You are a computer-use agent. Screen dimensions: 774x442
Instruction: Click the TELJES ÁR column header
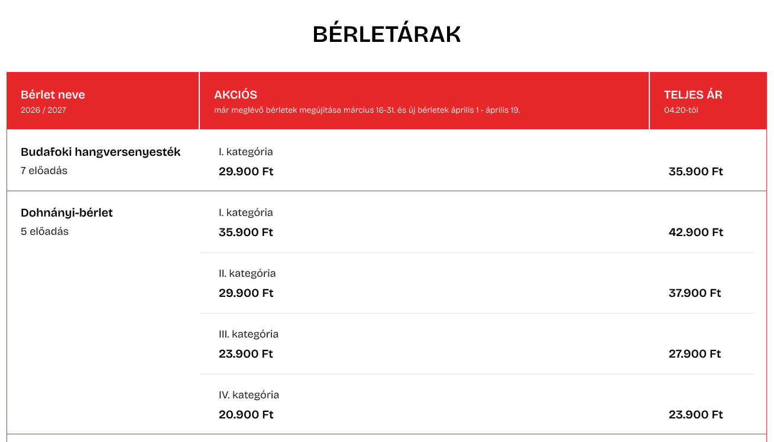pos(693,94)
